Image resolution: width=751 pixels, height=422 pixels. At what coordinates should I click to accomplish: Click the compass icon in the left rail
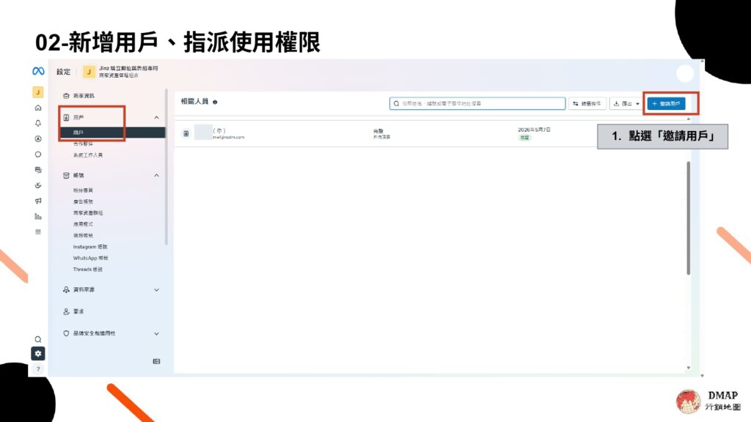click(38, 138)
